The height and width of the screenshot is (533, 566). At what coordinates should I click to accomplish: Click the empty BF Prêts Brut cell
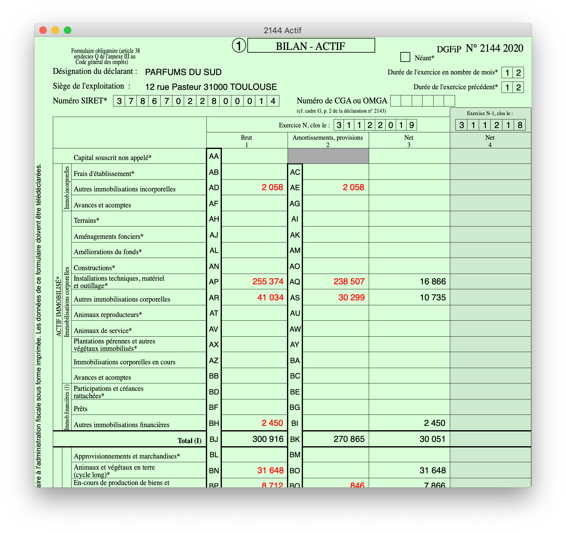[x=254, y=407]
